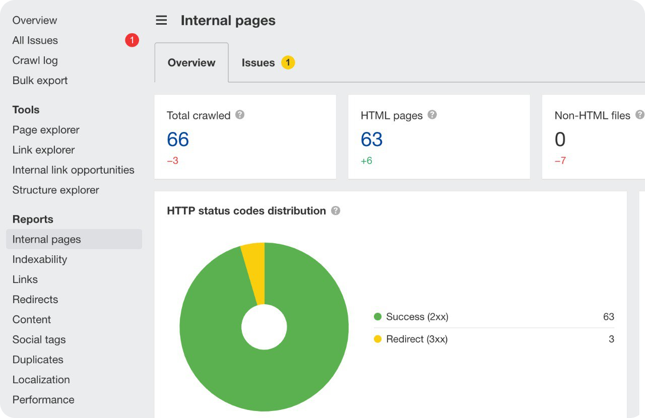Open Internal link opportunities
Image resolution: width=645 pixels, height=418 pixels.
click(x=73, y=170)
